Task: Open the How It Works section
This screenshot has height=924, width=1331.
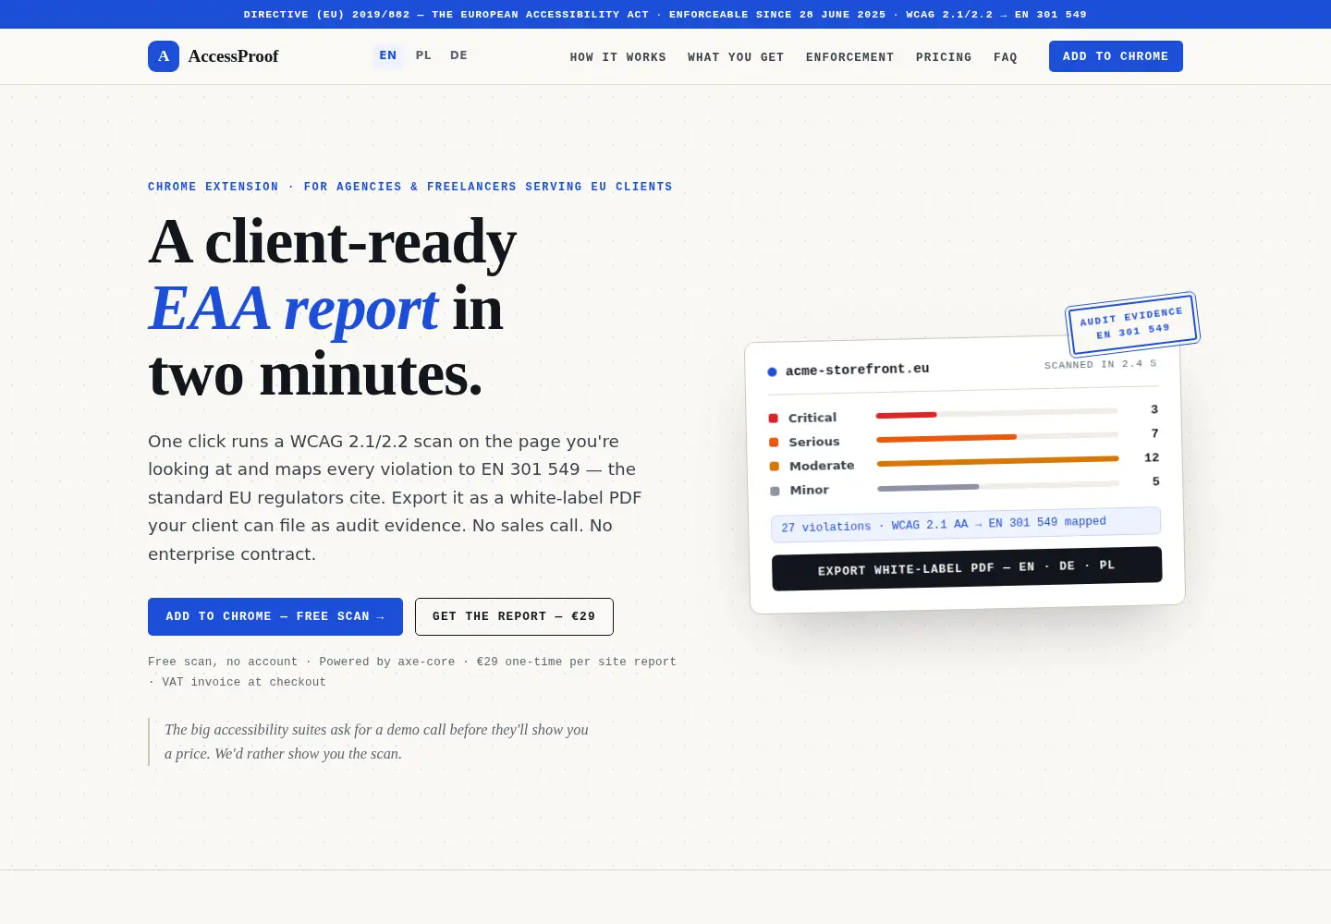Action: point(618,57)
